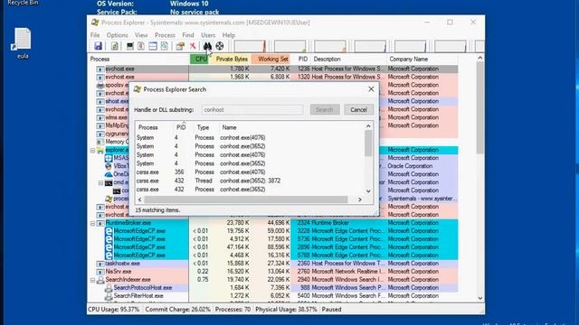
Task: Open System Information via toolbar icon
Action: (129, 46)
